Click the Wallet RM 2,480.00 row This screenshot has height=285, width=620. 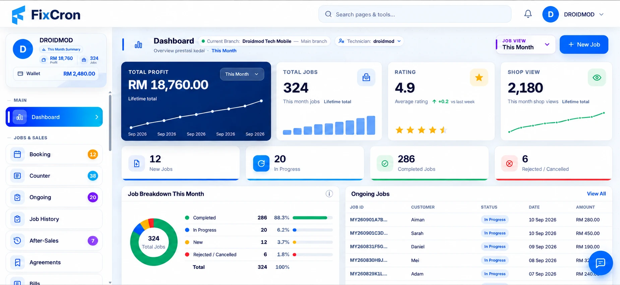point(56,74)
